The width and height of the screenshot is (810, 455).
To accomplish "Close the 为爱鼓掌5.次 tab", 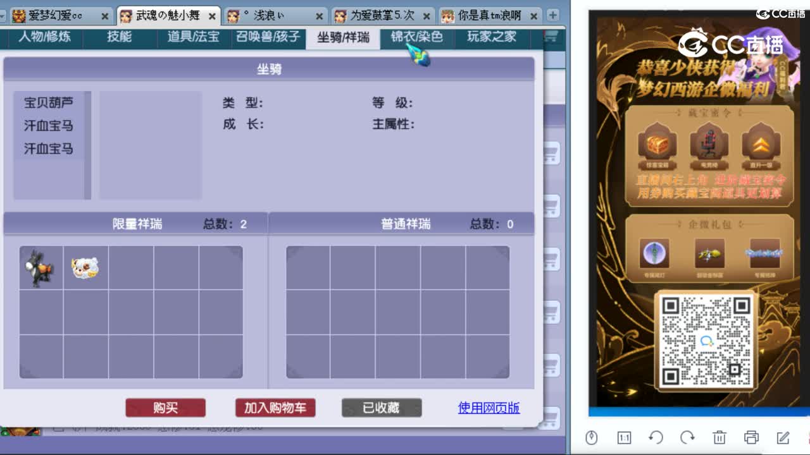I will click(x=427, y=16).
